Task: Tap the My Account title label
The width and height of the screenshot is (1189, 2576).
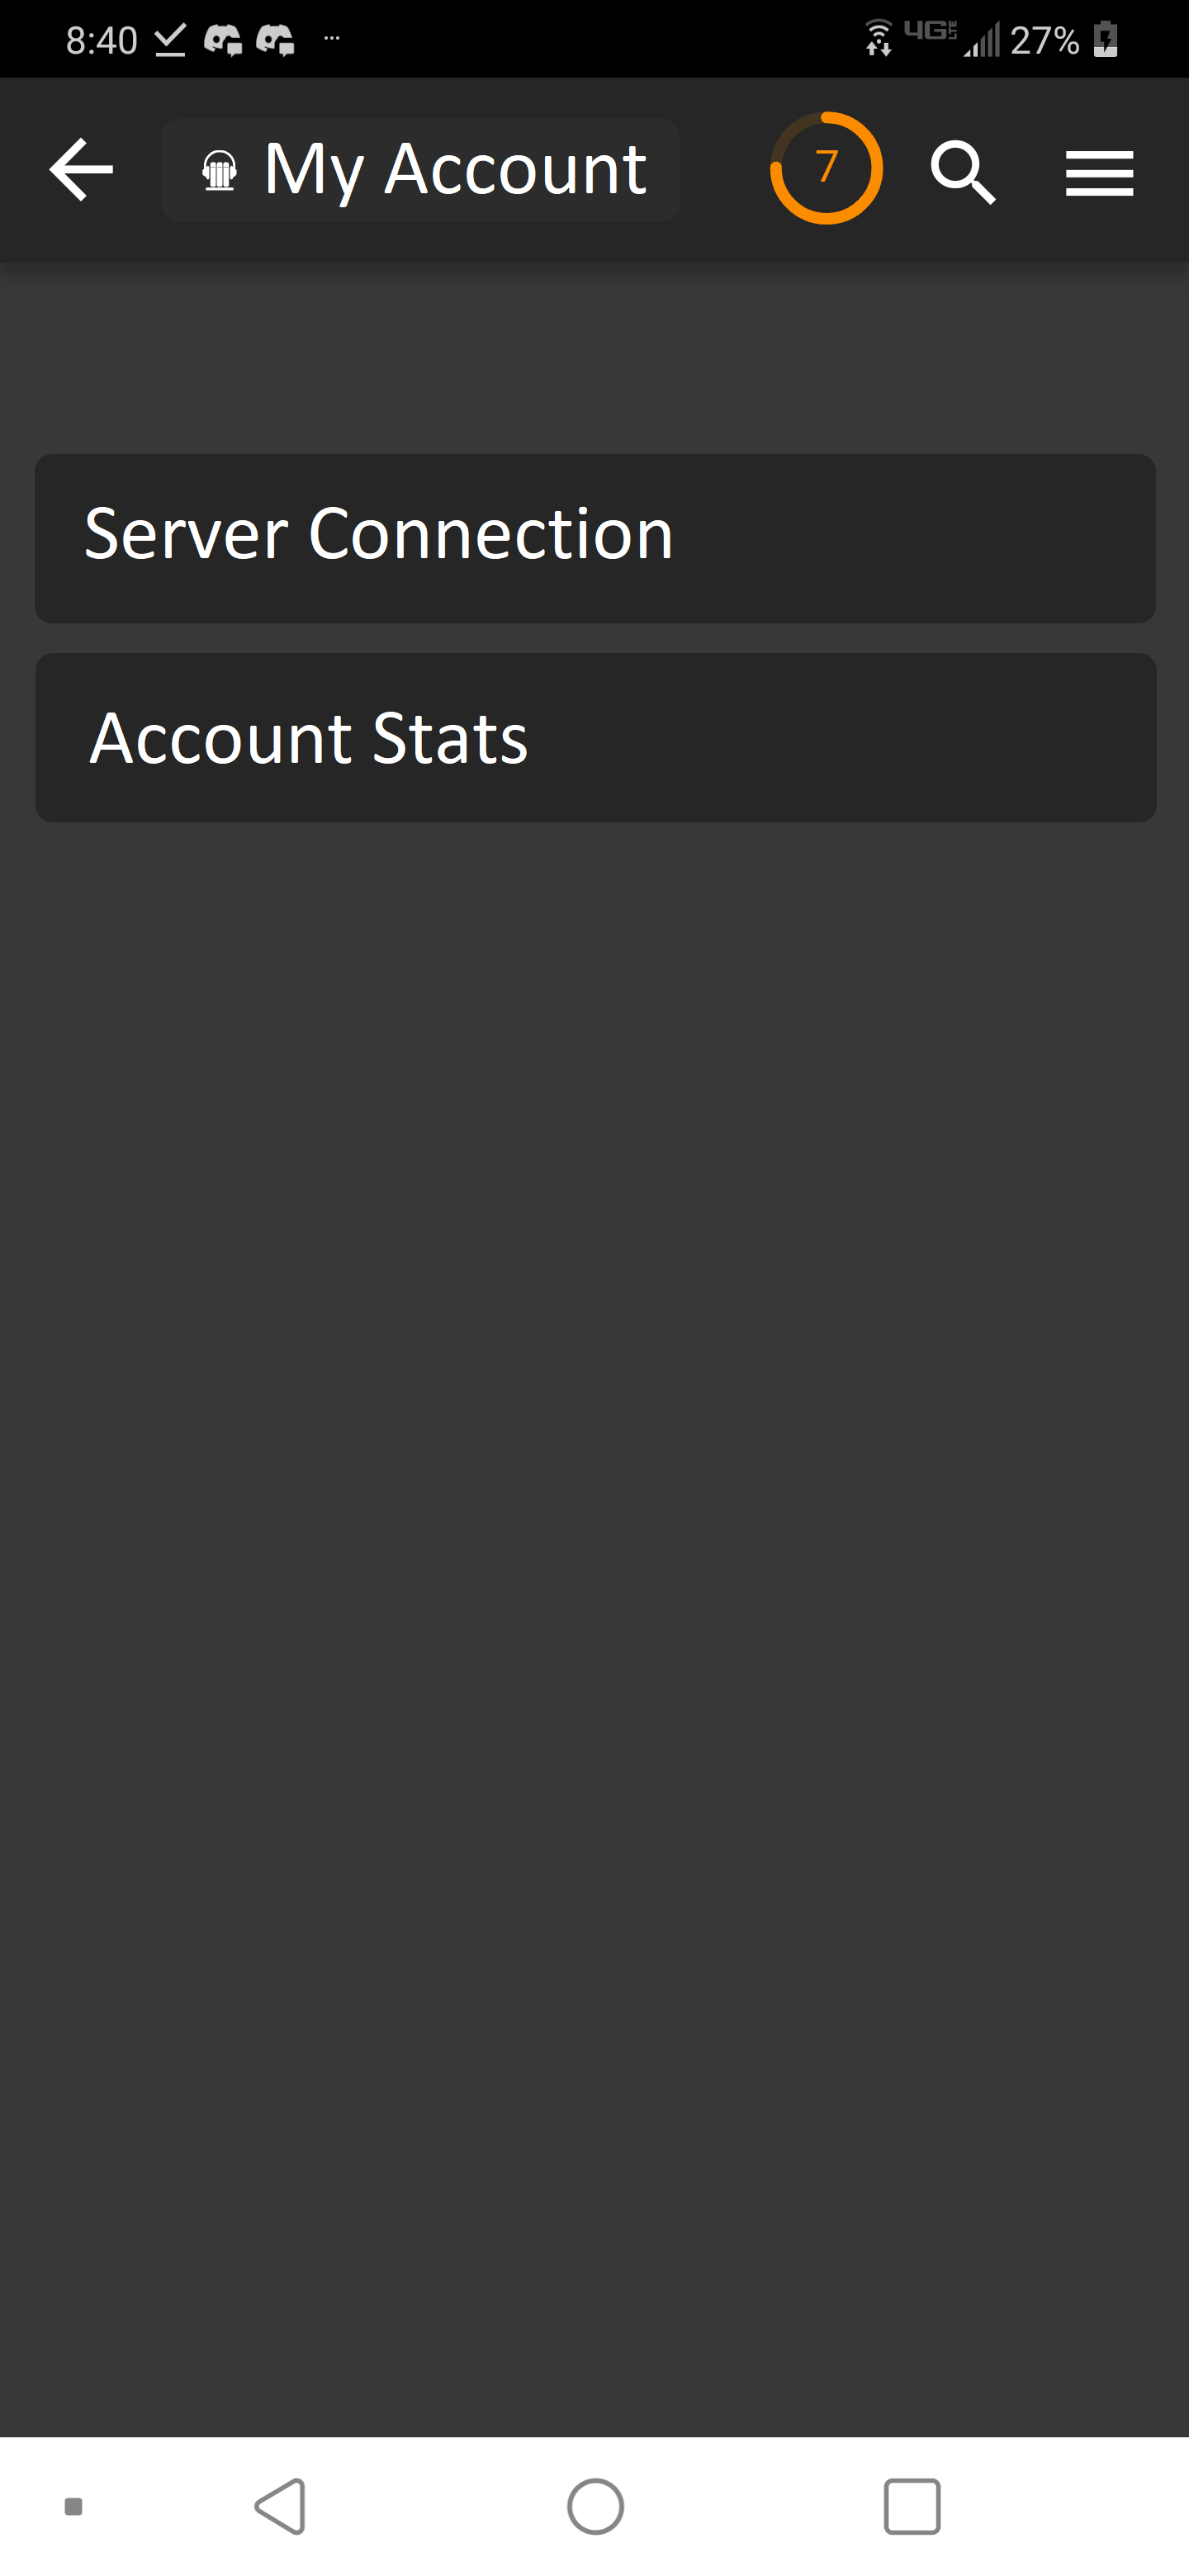Action: (455, 170)
